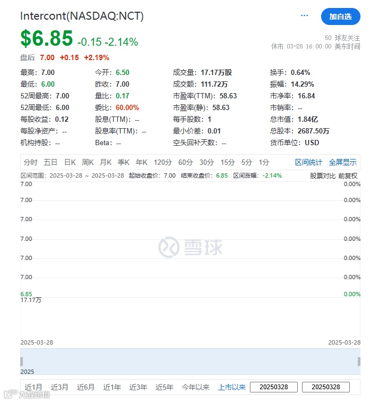Select the 季K quarterly chart tab
Screen dimensions: 378x402
(123, 162)
